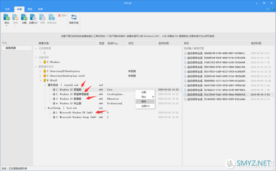The height and width of the screenshot is (171, 276).
Task: Click the grey status dot of Windows 10 教育版
Action: point(54,99)
